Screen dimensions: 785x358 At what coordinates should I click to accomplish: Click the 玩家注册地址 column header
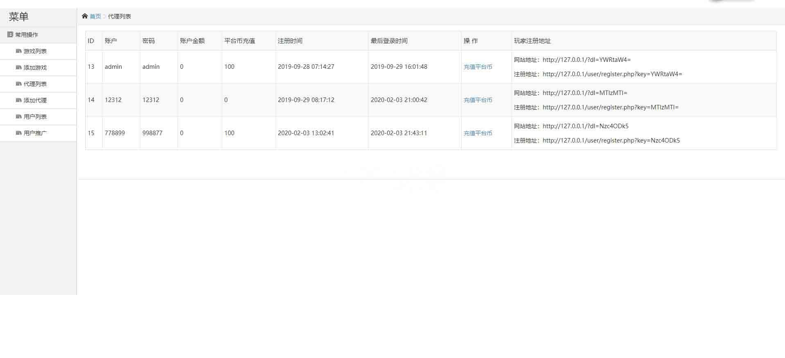coord(532,41)
